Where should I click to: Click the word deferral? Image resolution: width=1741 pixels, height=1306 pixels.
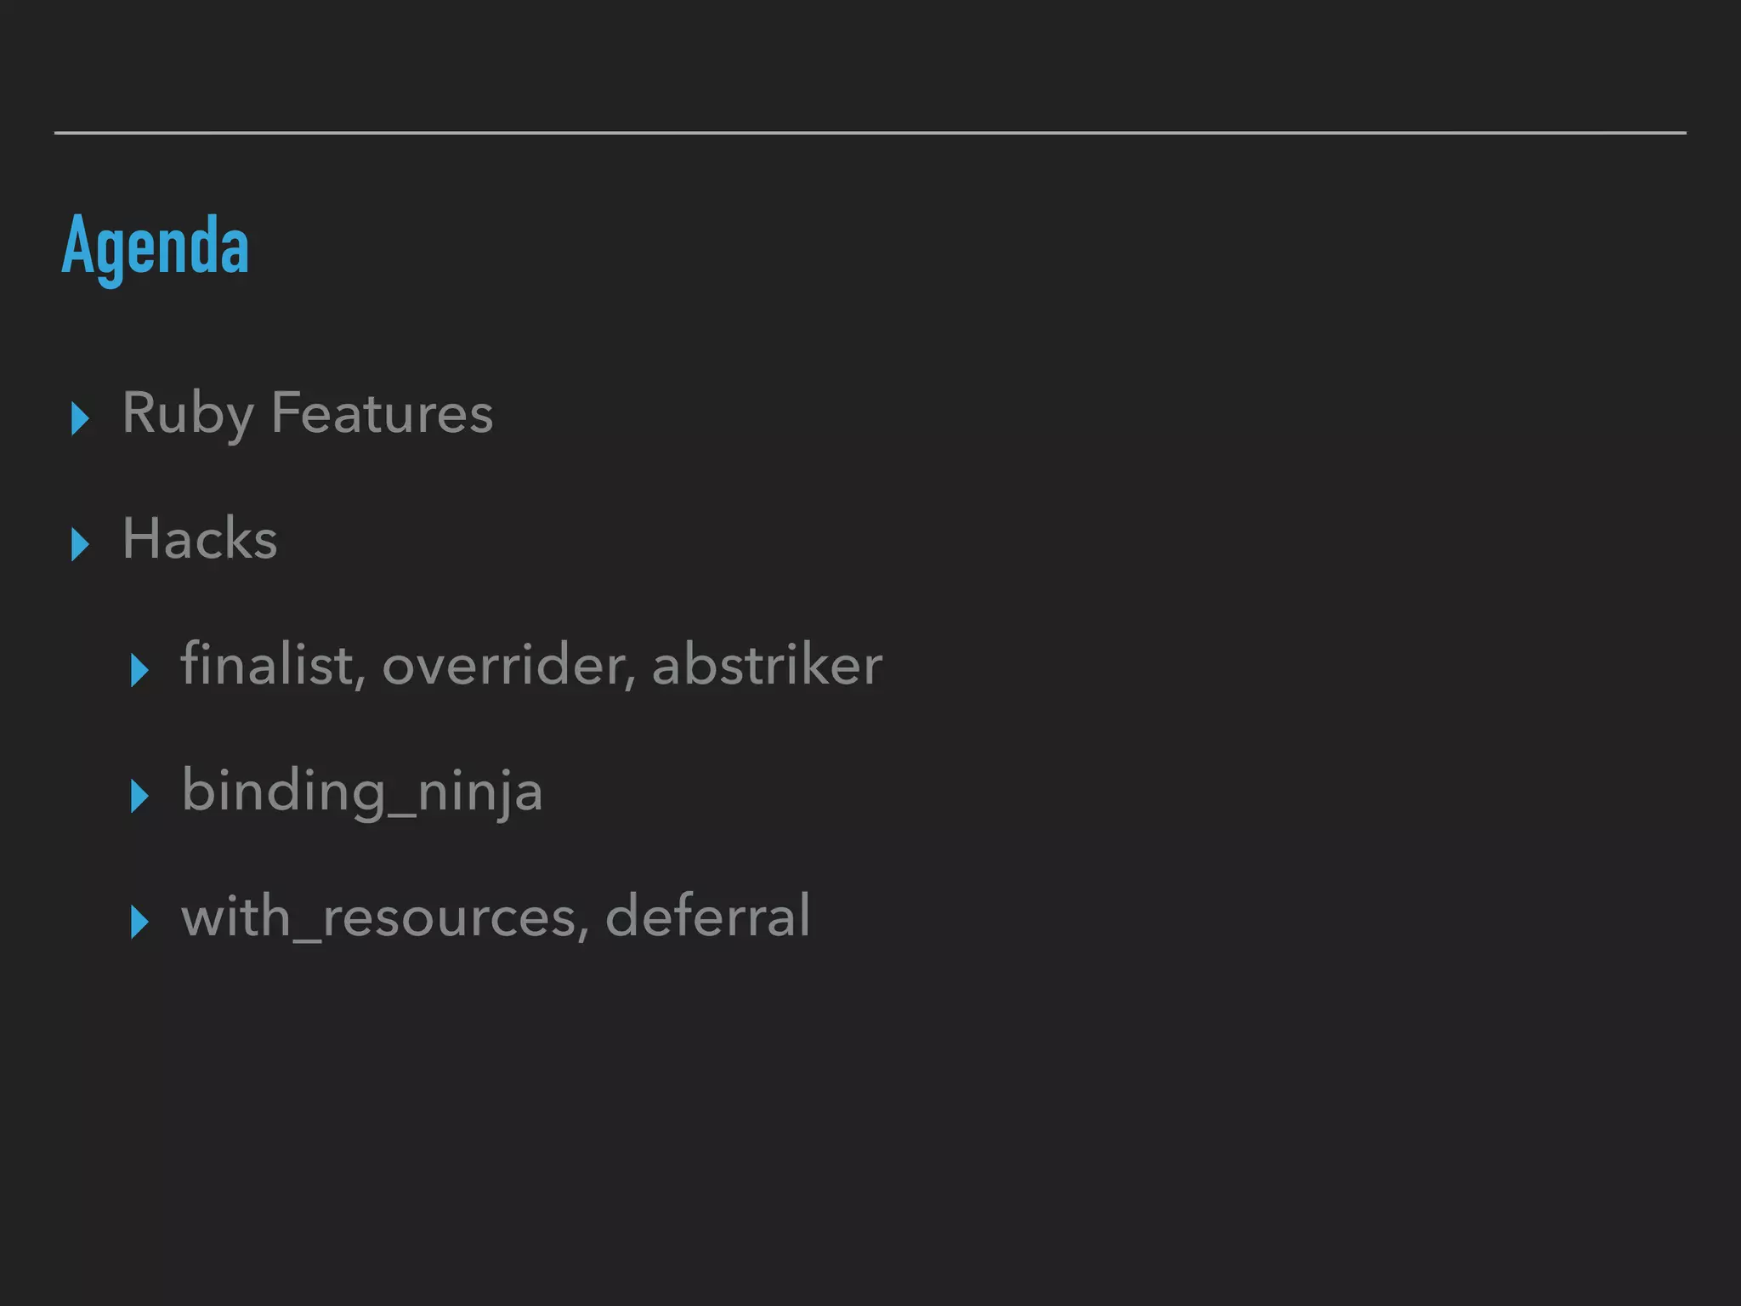click(x=707, y=916)
